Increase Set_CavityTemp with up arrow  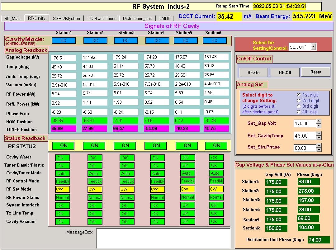click(x=319, y=134)
